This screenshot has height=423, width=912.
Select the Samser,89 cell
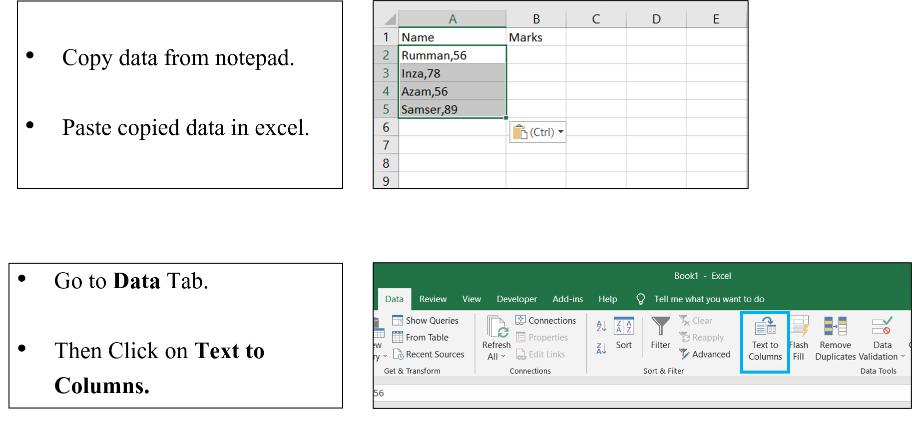(x=452, y=109)
